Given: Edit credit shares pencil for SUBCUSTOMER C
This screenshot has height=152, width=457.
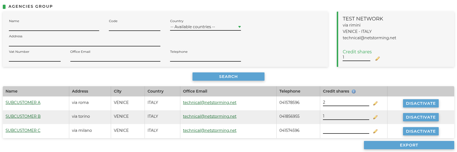Looking at the screenshot, I should click(x=375, y=131).
